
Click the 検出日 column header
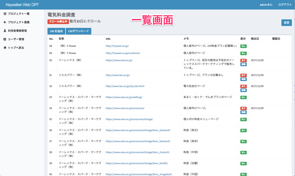coord(255,39)
